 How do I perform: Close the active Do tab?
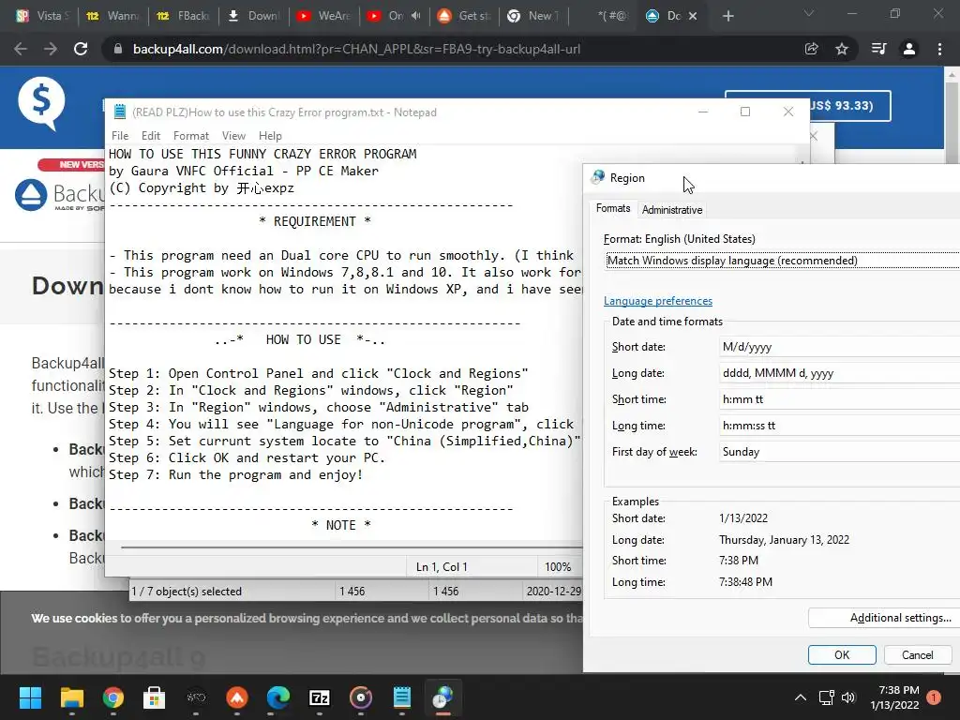pyautogui.click(x=693, y=16)
